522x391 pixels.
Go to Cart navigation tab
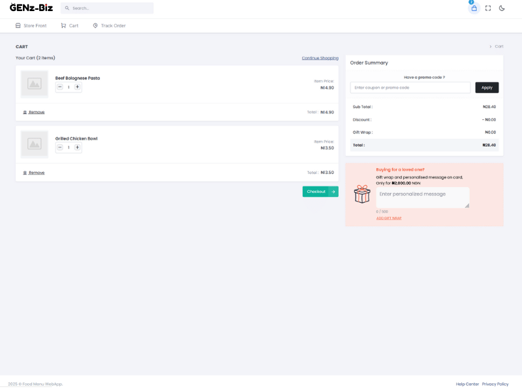click(69, 25)
